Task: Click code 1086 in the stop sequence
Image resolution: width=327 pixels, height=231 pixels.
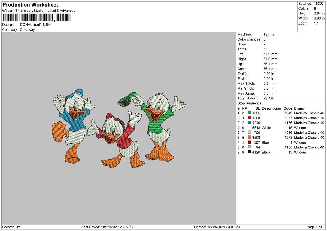Action: click(288, 132)
